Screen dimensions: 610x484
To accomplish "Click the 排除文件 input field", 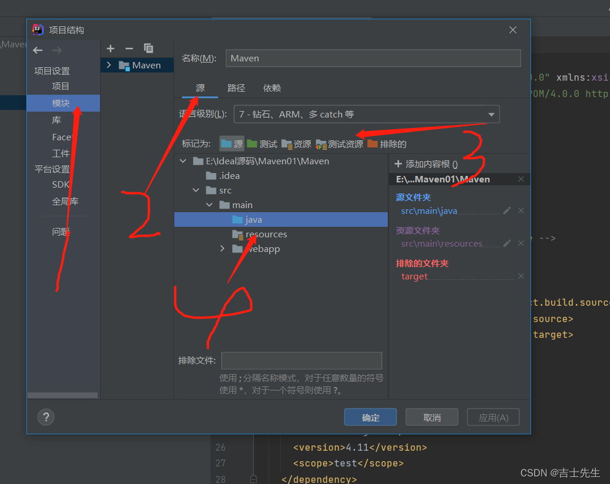I will pos(302,361).
